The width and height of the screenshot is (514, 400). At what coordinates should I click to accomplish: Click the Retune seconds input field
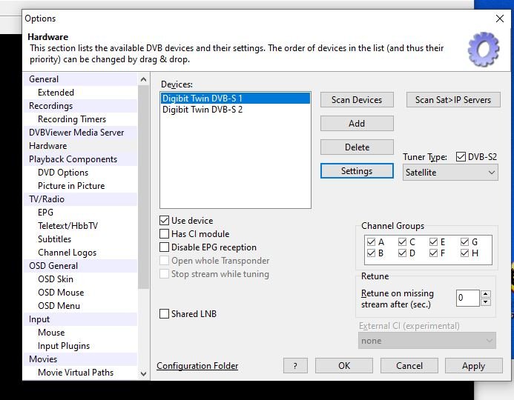[x=467, y=298]
